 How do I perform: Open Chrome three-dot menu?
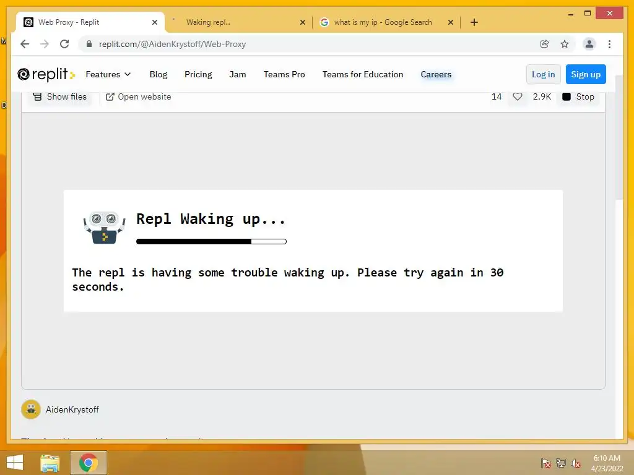pyautogui.click(x=609, y=44)
